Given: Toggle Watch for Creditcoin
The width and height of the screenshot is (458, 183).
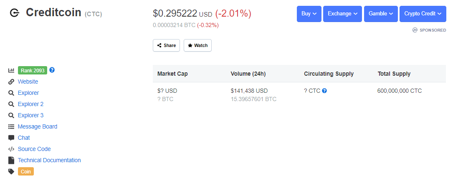Looking at the screenshot, I should point(197,45).
